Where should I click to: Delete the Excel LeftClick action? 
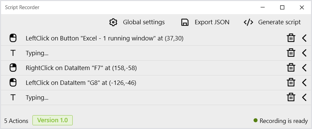291,38
